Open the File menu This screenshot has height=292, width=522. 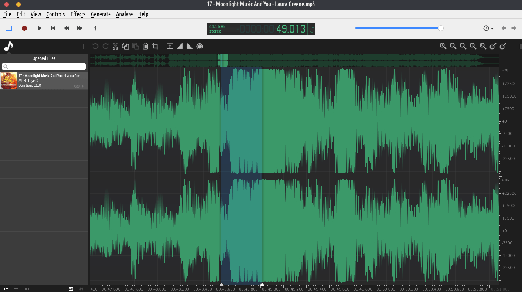point(7,14)
